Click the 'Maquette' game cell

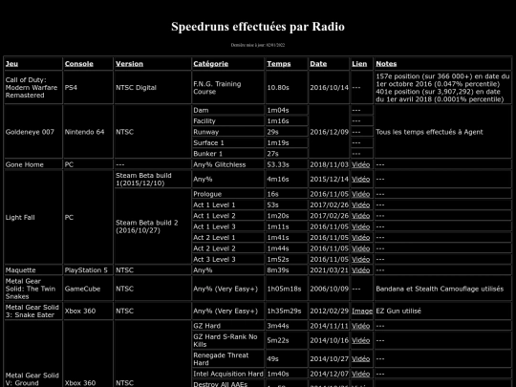(32, 270)
